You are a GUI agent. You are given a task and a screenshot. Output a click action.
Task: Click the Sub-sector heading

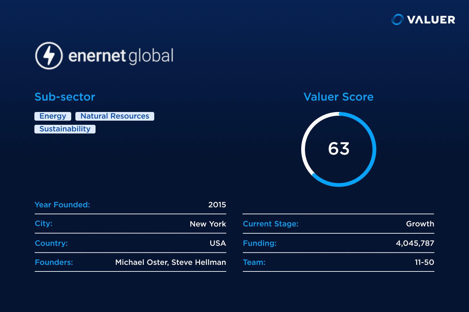click(65, 97)
